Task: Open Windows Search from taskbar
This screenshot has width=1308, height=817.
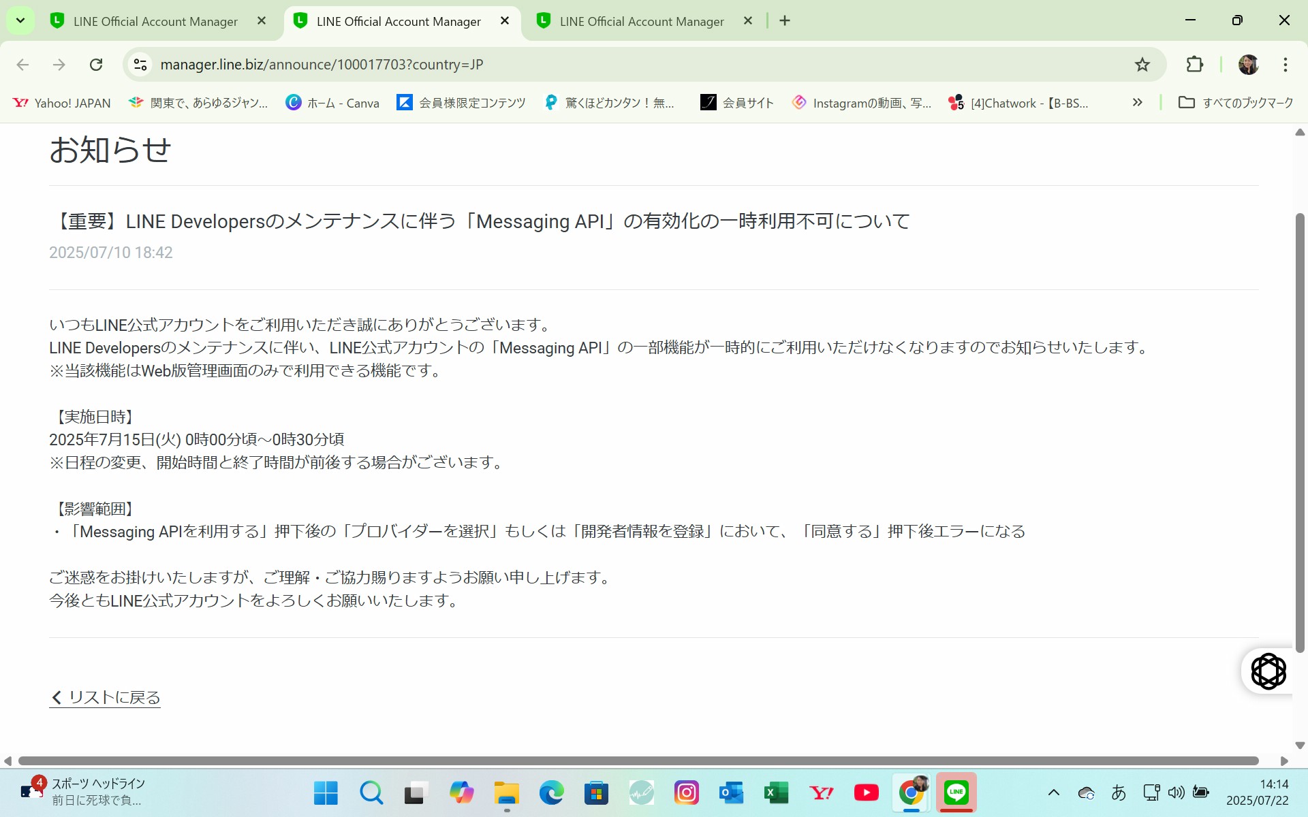Action: tap(371, 792)
